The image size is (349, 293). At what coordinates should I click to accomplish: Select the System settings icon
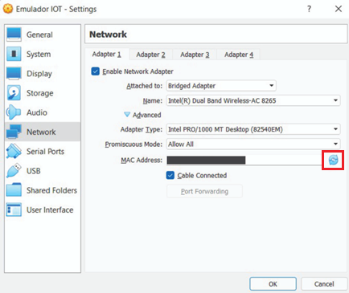[x=14, y=54]
